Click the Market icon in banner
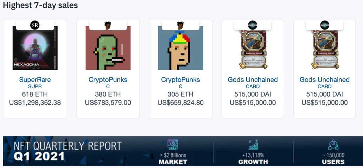 [173, 145]
